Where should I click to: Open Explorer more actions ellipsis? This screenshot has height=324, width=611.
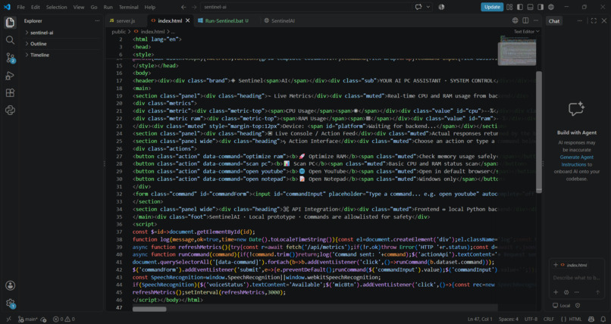point(97,20)
